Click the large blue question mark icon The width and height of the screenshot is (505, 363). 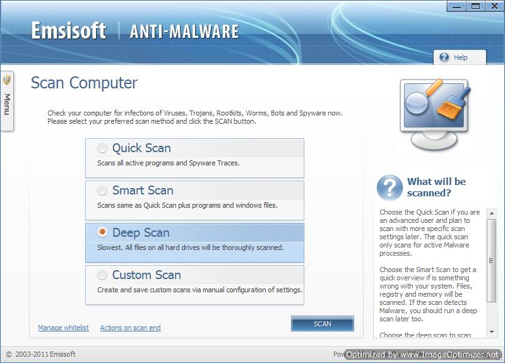tap(389, 187)
